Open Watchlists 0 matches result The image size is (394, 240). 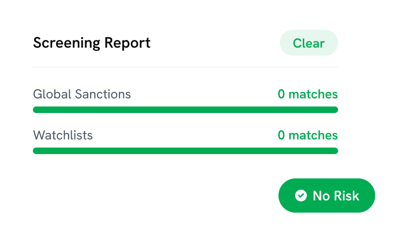point(308,135)
